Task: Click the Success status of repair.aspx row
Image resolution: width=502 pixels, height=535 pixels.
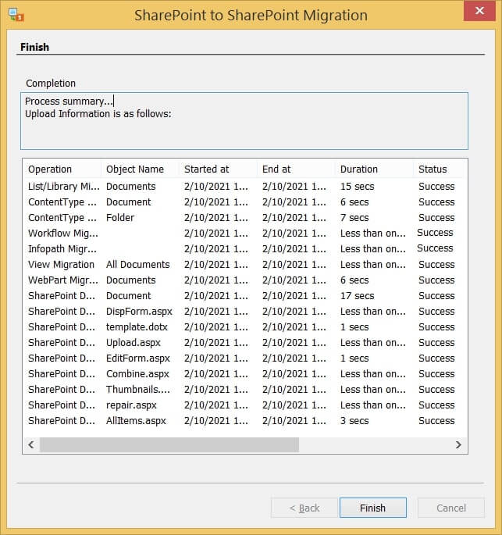Action: (x=436, y=405)
